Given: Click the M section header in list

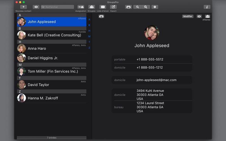Looking at the screenshot, I should point(52,65).
